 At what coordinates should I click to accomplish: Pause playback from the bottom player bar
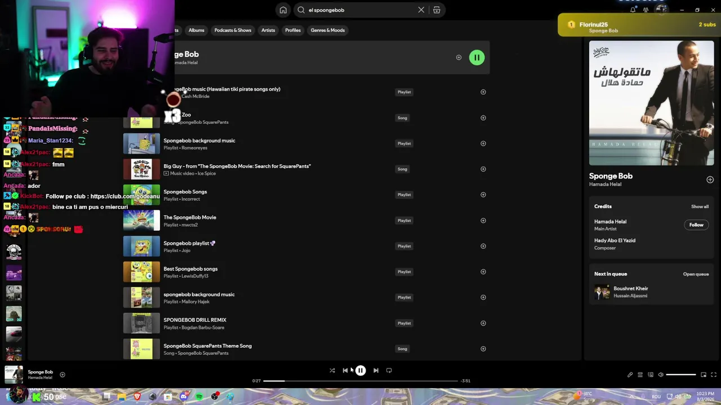[x=360, y=371]
